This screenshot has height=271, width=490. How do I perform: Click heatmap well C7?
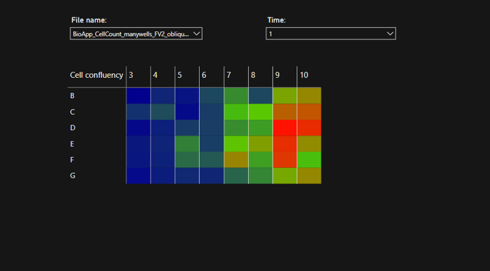(x=236, y=112)
